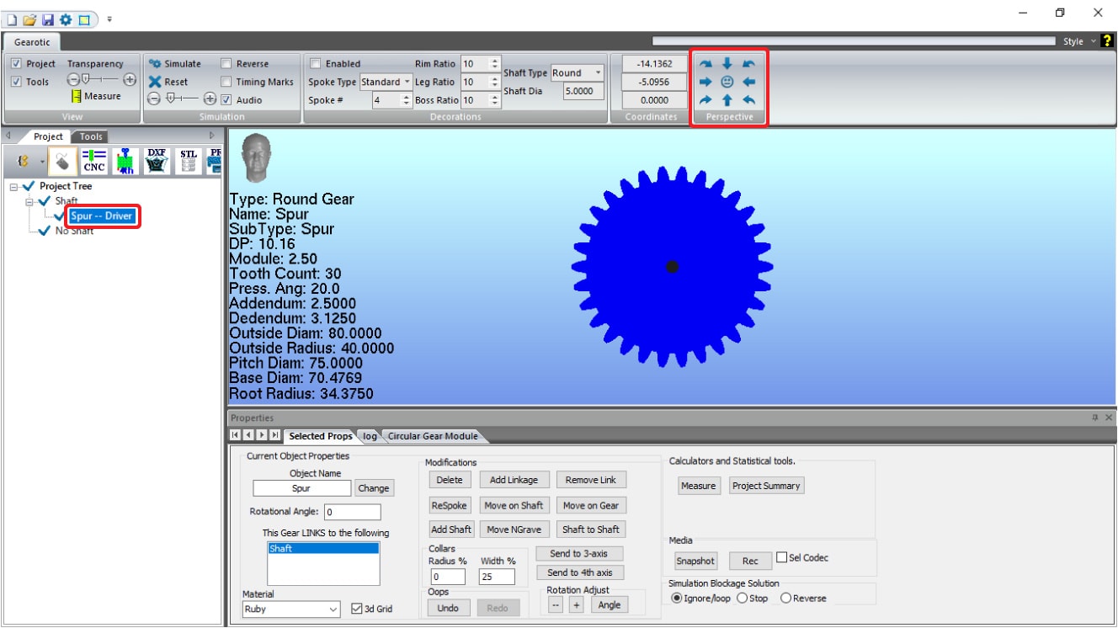Image resolution: width=1118 pixels, height=628 pixels.
Task: Click the smiley face perspective reset icon
Action: point(727,82)
